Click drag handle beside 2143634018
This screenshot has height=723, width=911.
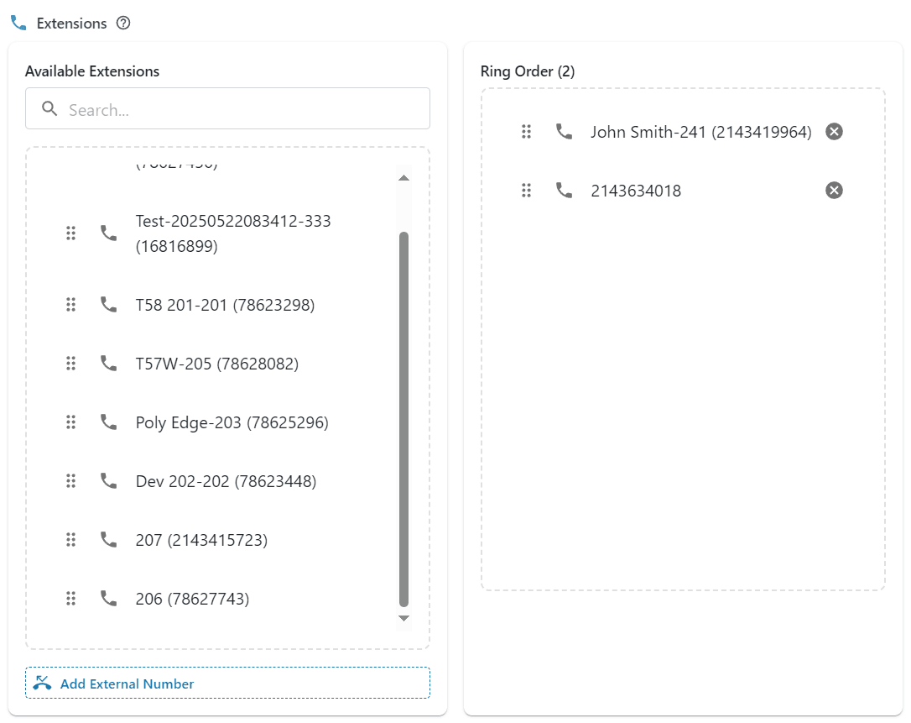coord(526,191)
